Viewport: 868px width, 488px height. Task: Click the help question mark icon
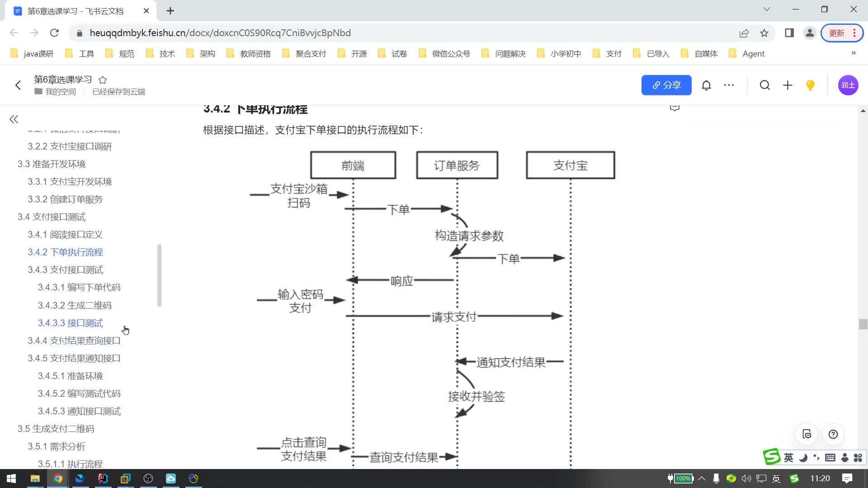834,434
